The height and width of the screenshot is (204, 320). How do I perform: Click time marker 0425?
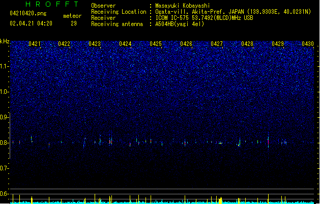click(156, 44)
